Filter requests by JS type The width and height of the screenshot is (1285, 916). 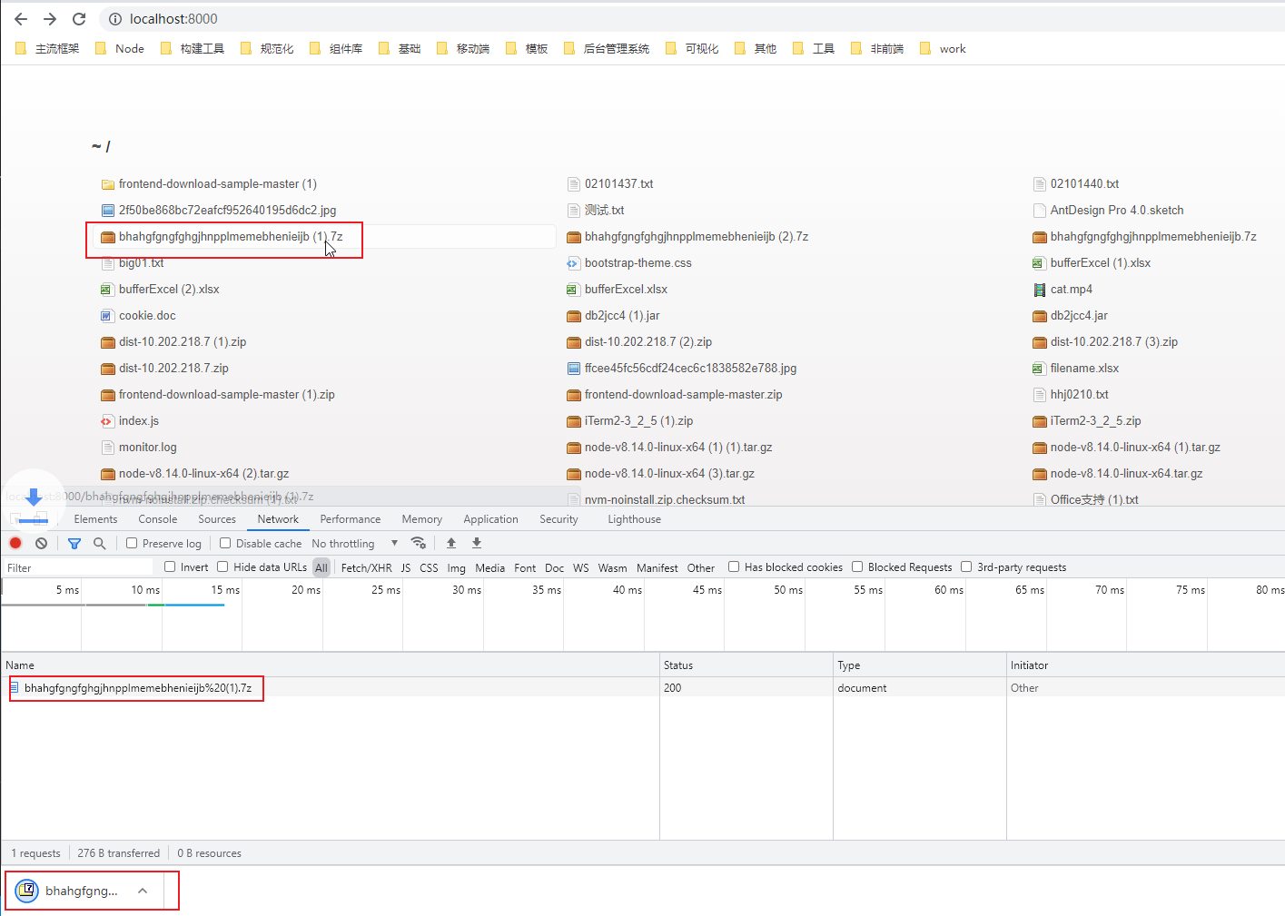point(406,568)
